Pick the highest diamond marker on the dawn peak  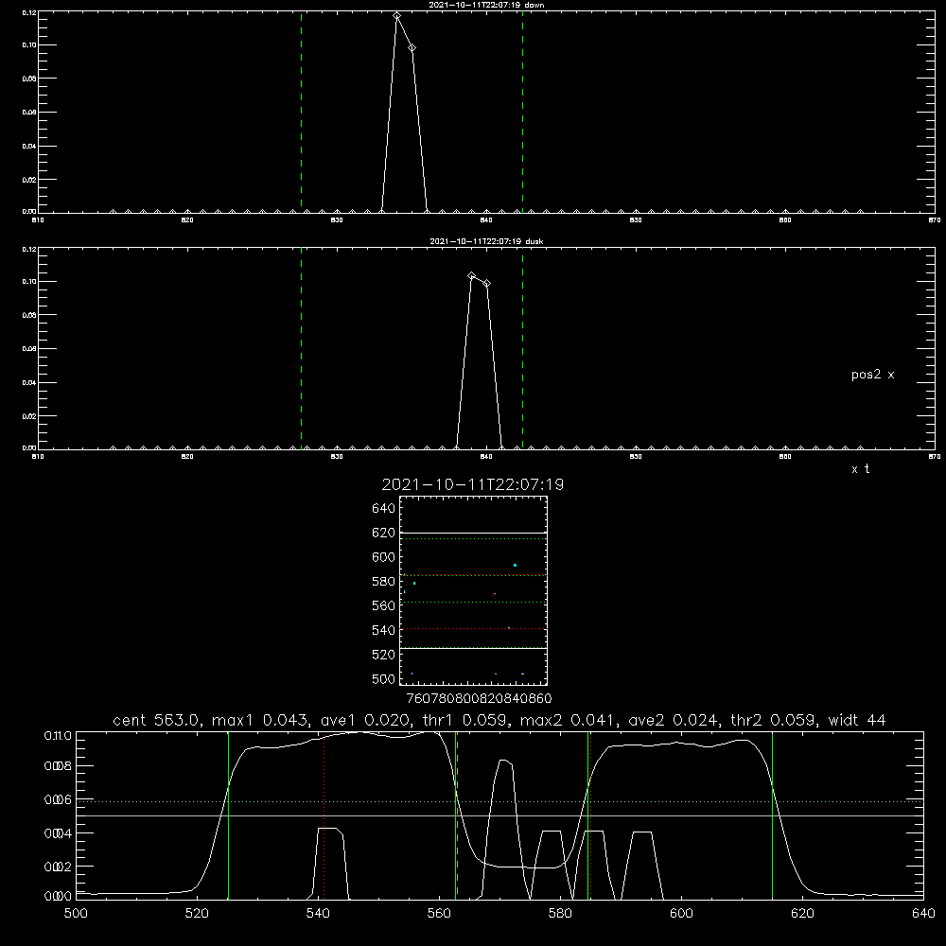(x=396, y=16)
